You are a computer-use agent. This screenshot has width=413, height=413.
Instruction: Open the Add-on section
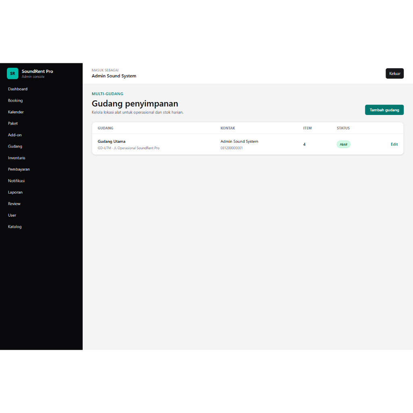[15, 135]
